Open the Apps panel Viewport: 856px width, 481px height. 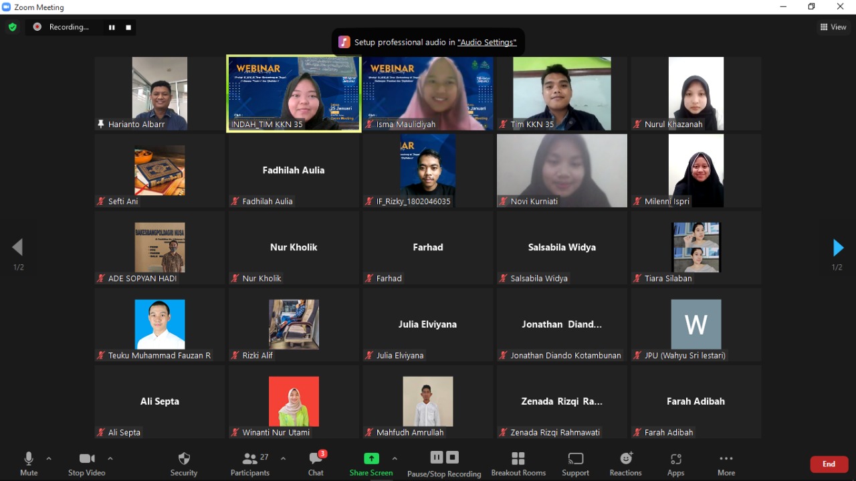point(675,464)
